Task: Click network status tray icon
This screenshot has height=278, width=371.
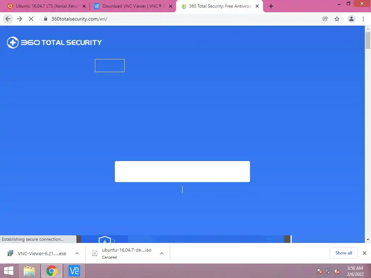Action: [x=328, y=271]
